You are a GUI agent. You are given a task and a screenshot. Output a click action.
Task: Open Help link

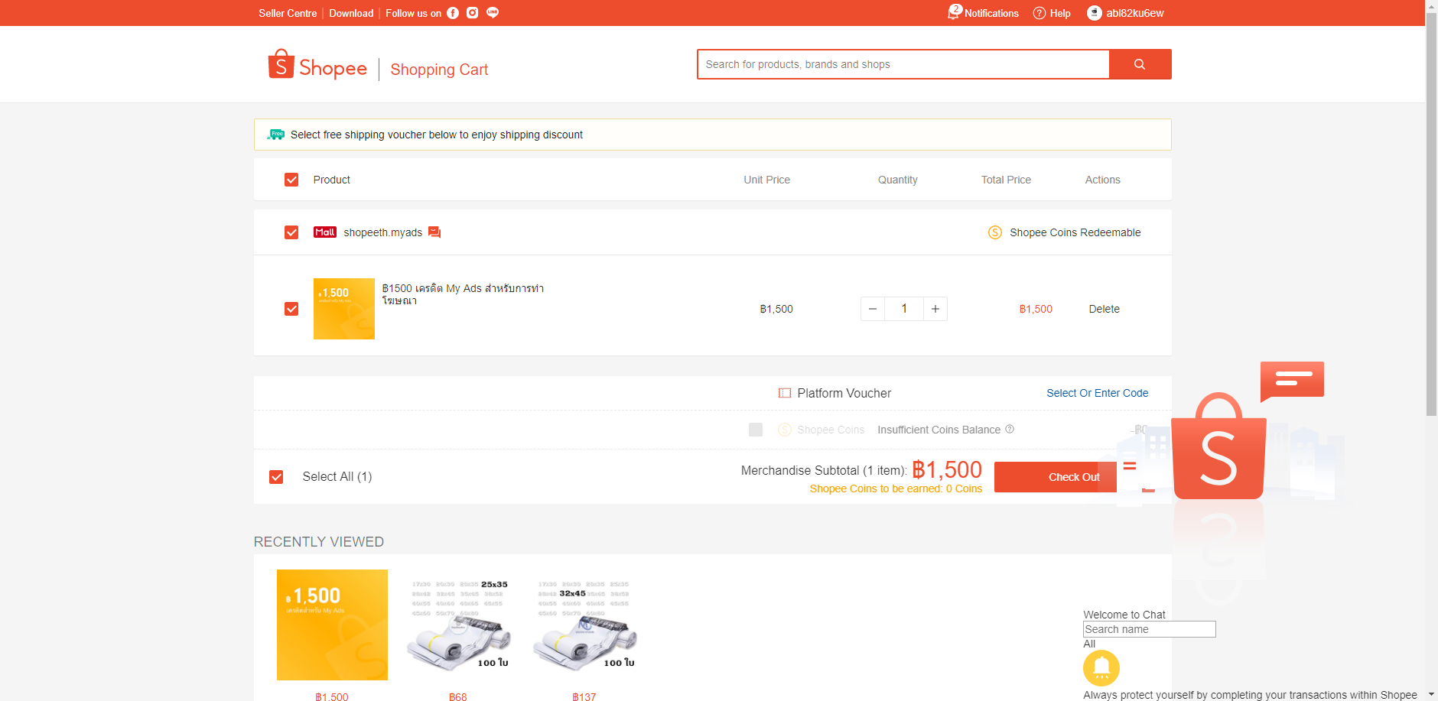point(1060,13)
